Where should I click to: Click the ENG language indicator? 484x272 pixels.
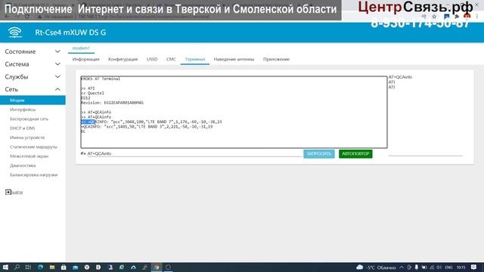(x=448, y=267)
